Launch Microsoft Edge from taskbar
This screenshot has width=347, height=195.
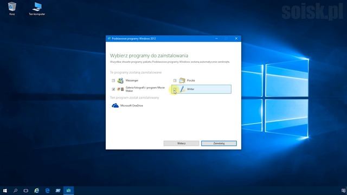pyautogui.click(x=47, y=190)
